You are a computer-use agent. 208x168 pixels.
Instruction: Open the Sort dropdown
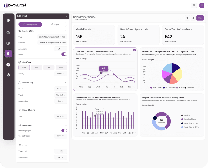61,116
